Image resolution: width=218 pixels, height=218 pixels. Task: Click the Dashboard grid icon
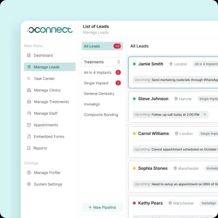coord(29,56)
